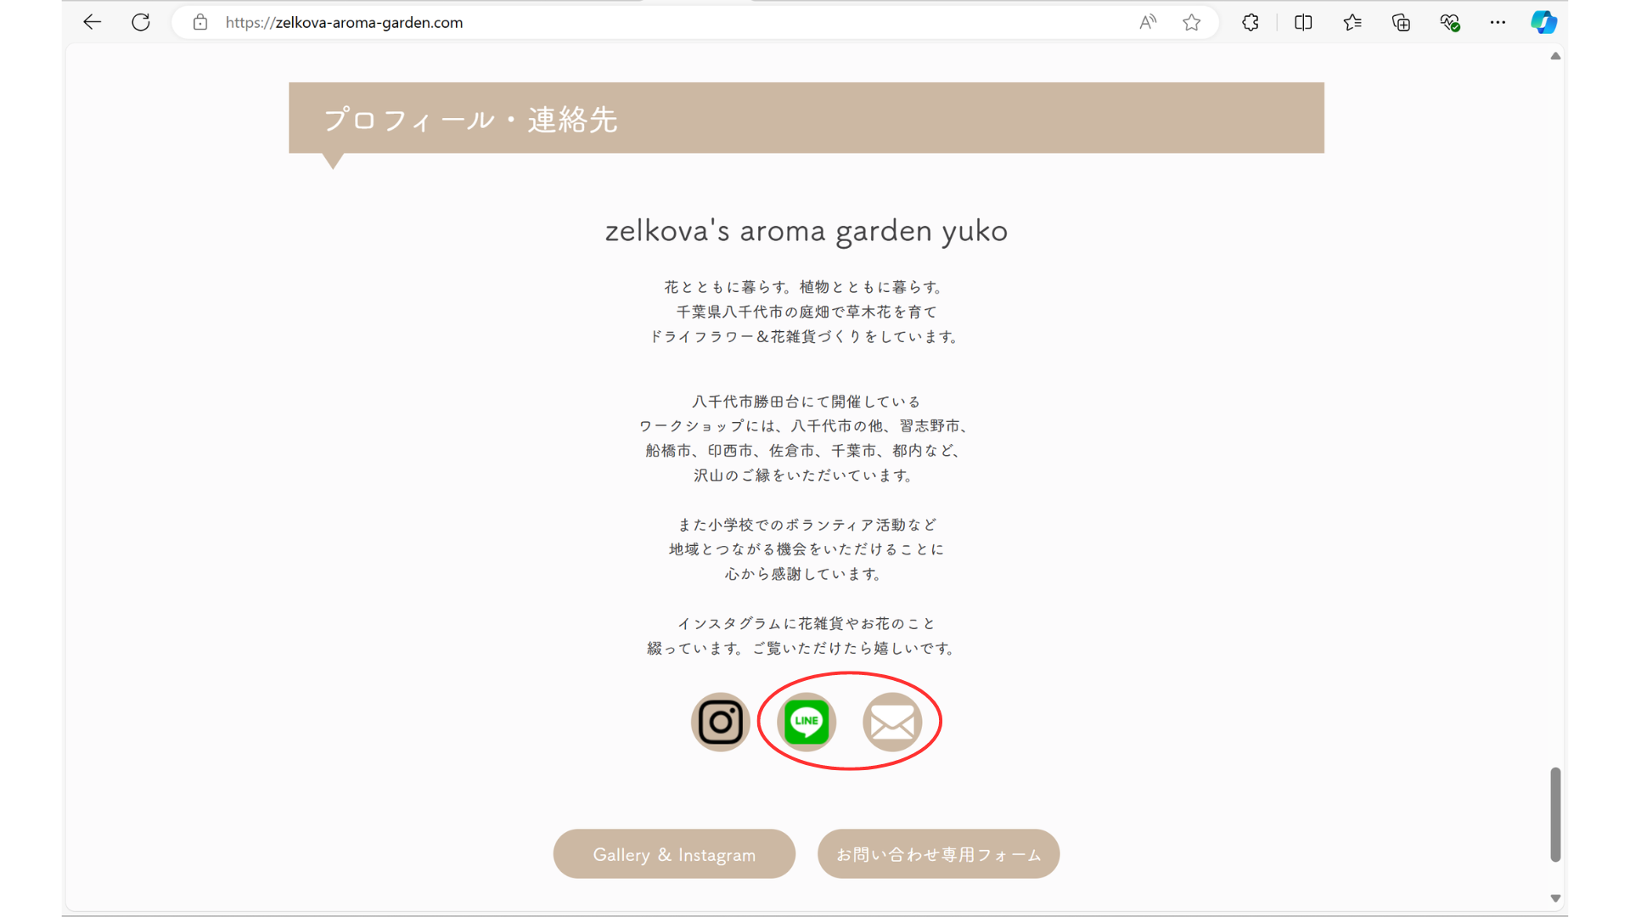Viewport: 1630px width, 917px height.
Task: Add this page to favorites with the star icon
Action: coord(1192,23)
